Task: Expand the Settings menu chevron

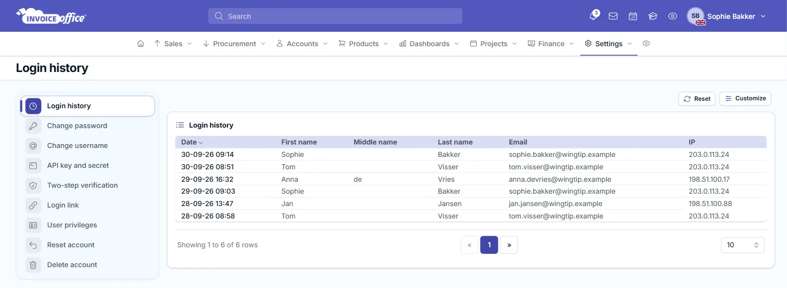Action: (x=630, y=44)
